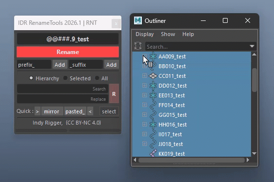
Task: Click the Outliner horizontal scrollbar thumb
Action: pos(191,160)
